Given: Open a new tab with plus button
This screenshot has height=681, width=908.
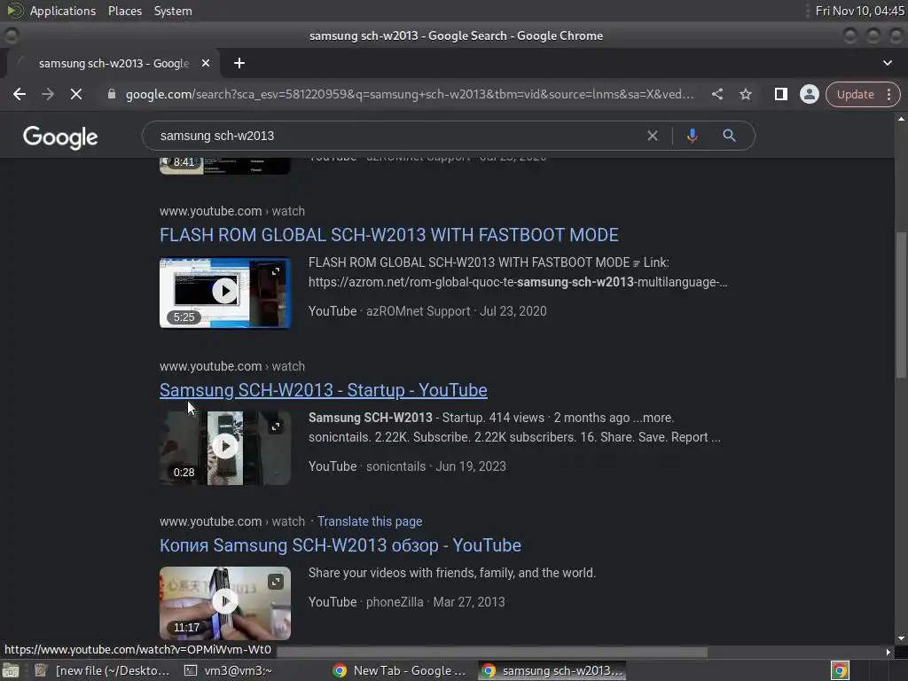Looking at the screenshot, I should (239, 63).
